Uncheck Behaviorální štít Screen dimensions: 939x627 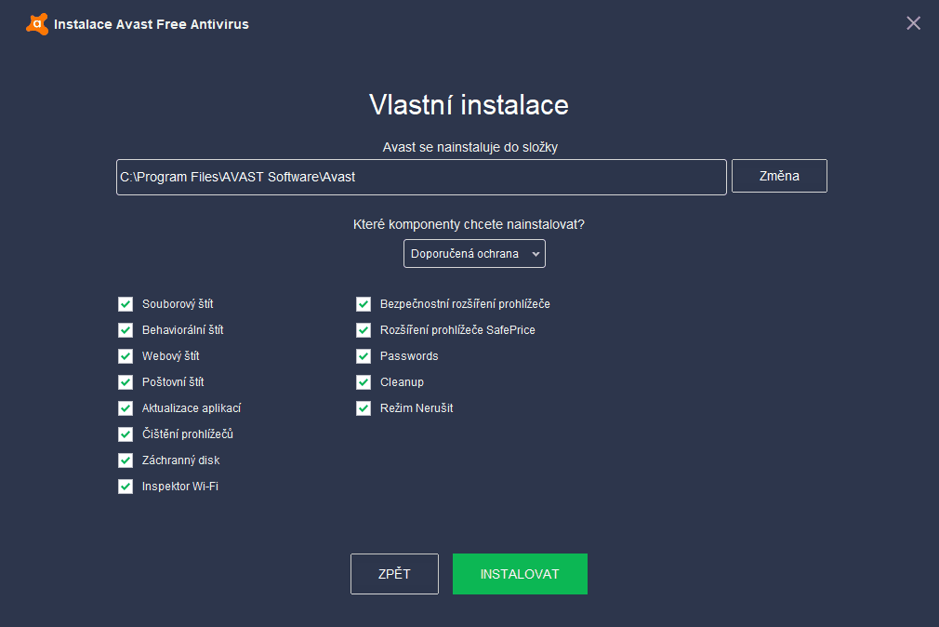[x=126, y=329]
